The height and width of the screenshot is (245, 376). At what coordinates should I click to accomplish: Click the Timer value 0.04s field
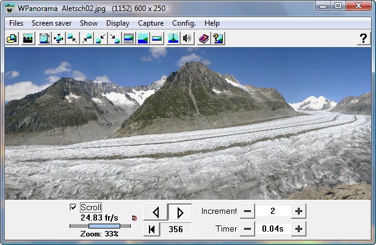273,229
